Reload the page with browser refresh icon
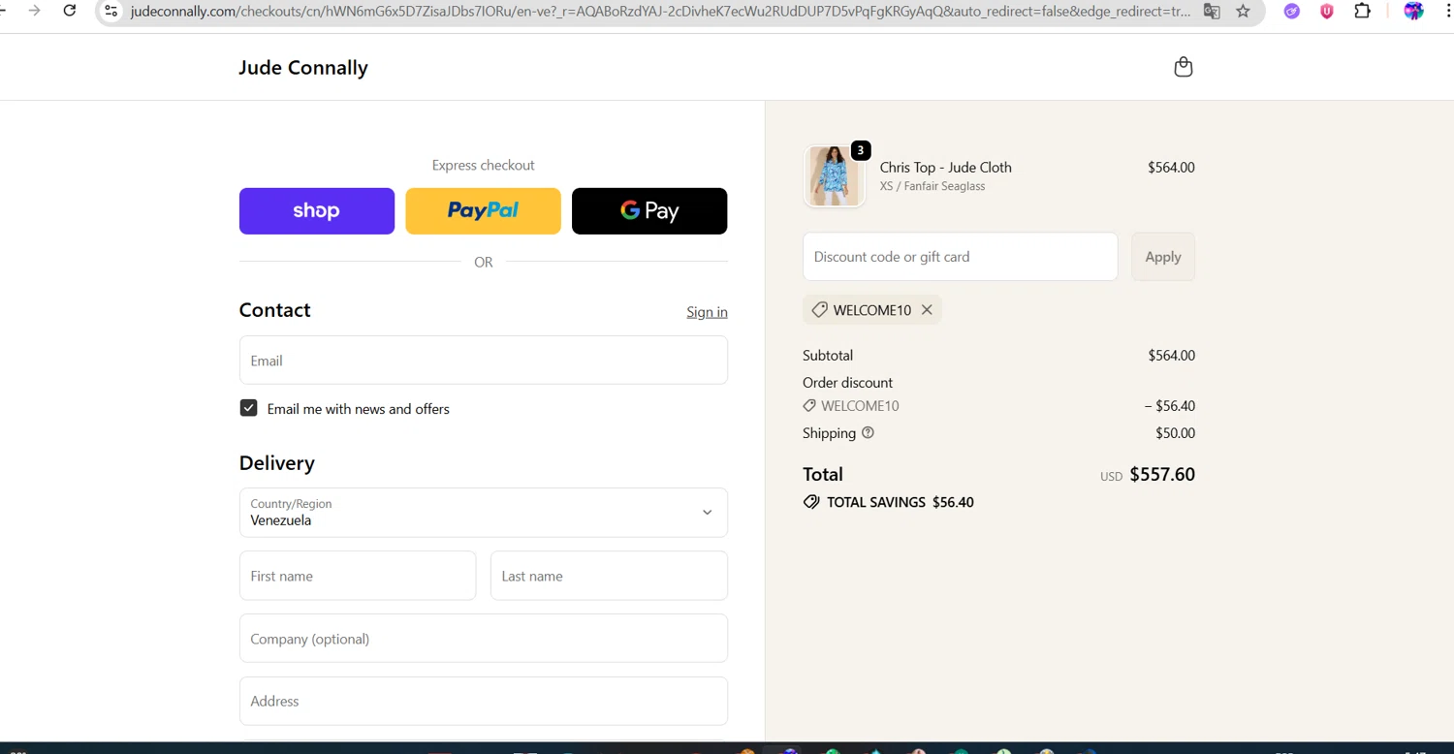This screenshot has height=754, width=1454. point(70,11)
